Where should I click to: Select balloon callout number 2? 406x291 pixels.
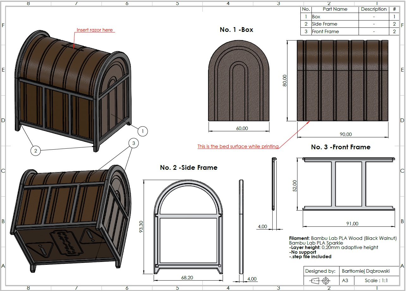pyautogui.click(x=36, y=151)
